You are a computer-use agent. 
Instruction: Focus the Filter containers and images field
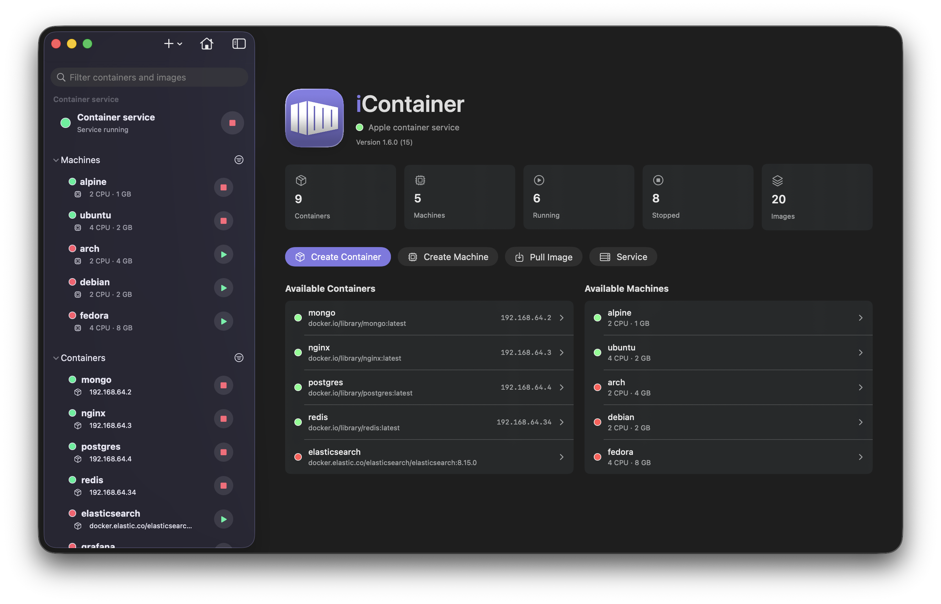tap(149, 77)
